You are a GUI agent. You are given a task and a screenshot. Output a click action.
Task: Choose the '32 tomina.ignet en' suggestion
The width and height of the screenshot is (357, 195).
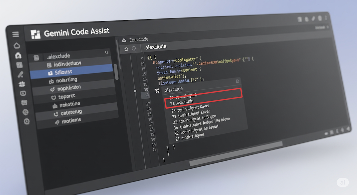point(196,130)
